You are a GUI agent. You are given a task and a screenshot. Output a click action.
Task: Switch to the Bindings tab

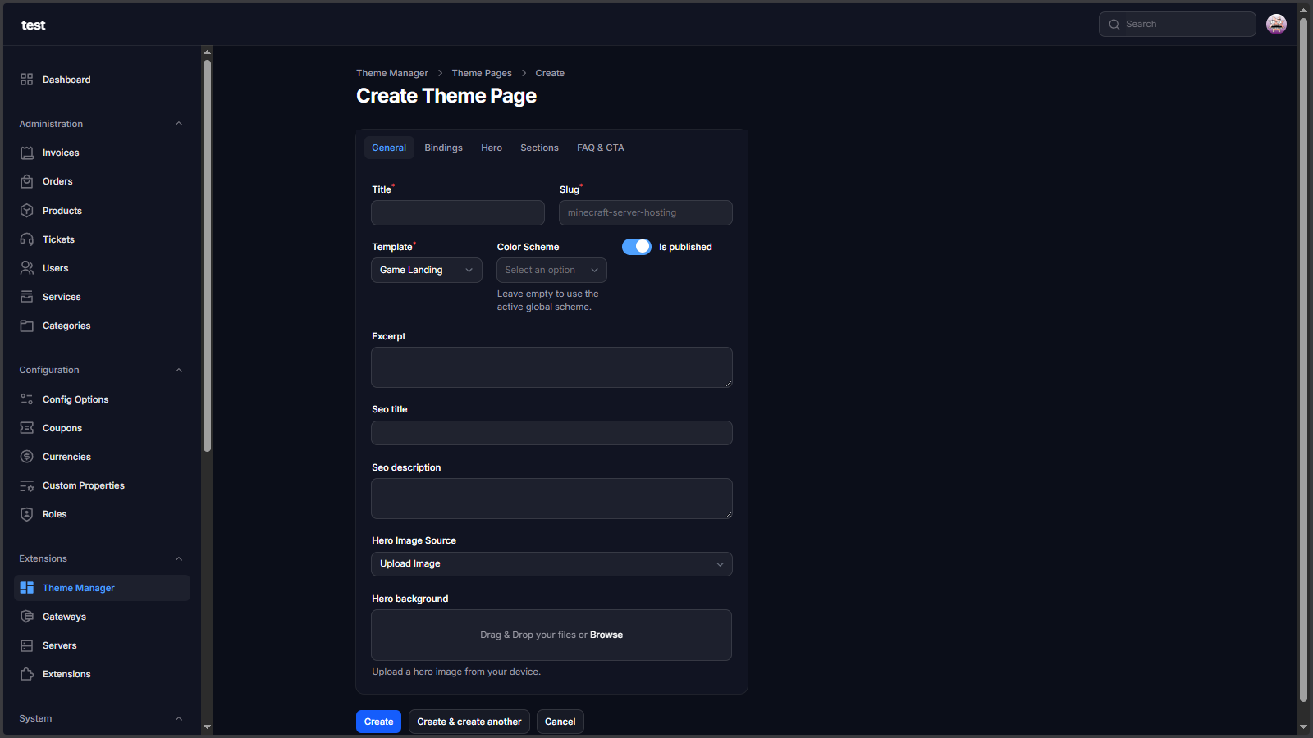(x=443, y=148)
